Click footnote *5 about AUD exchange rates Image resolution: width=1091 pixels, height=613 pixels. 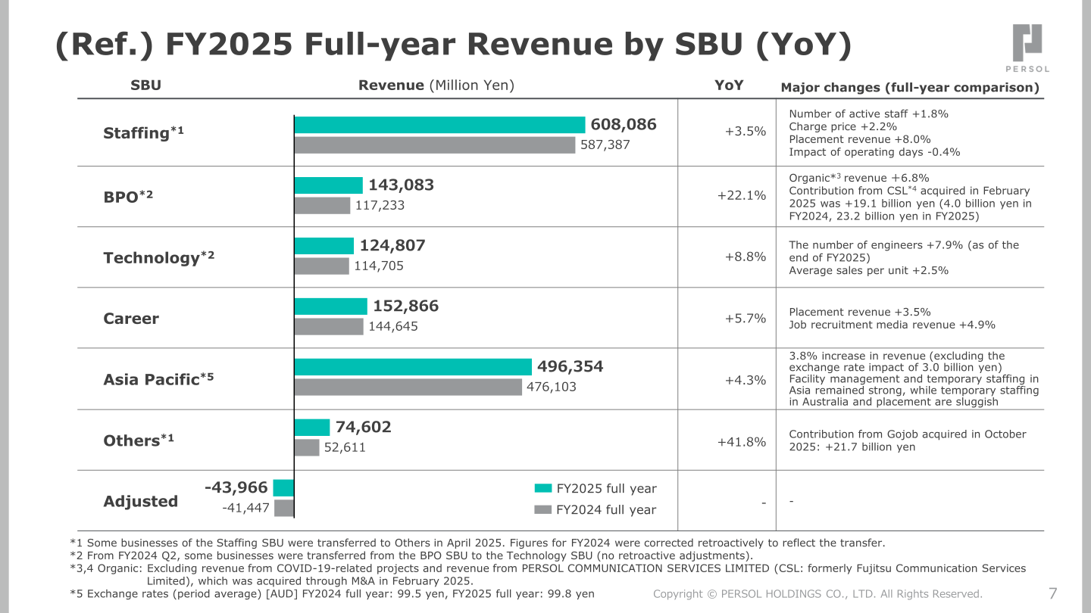tap(332, 593)
